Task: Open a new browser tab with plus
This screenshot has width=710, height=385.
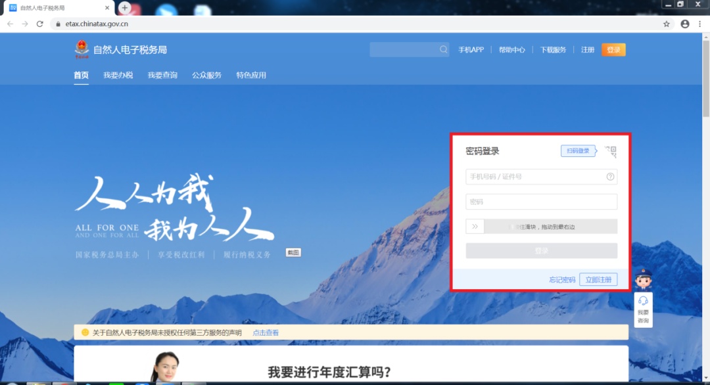Action: (x=124, y=8)
